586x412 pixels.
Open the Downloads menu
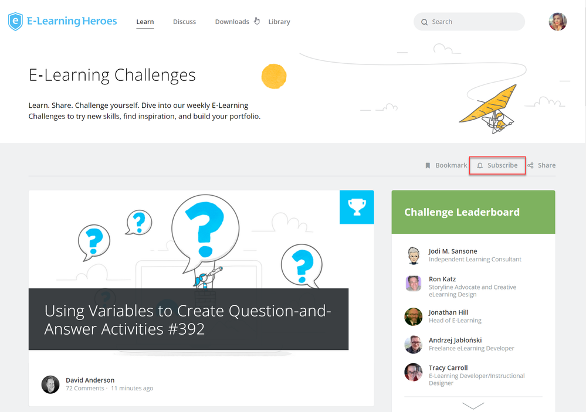[232, 22]
